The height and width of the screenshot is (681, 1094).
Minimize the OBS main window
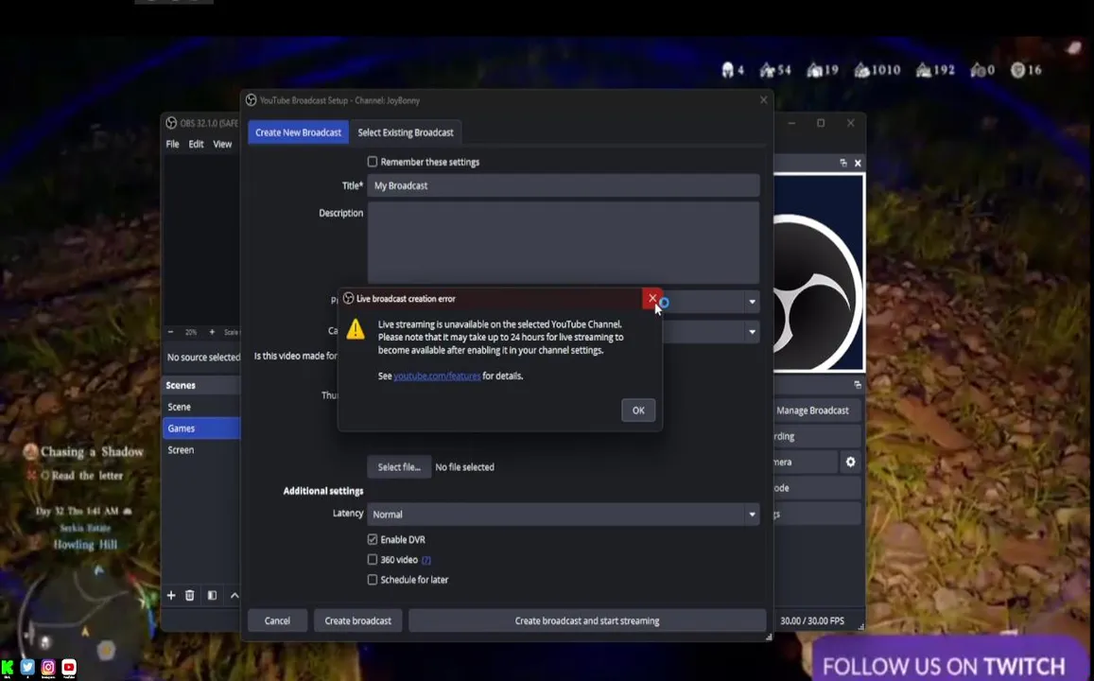791,124
